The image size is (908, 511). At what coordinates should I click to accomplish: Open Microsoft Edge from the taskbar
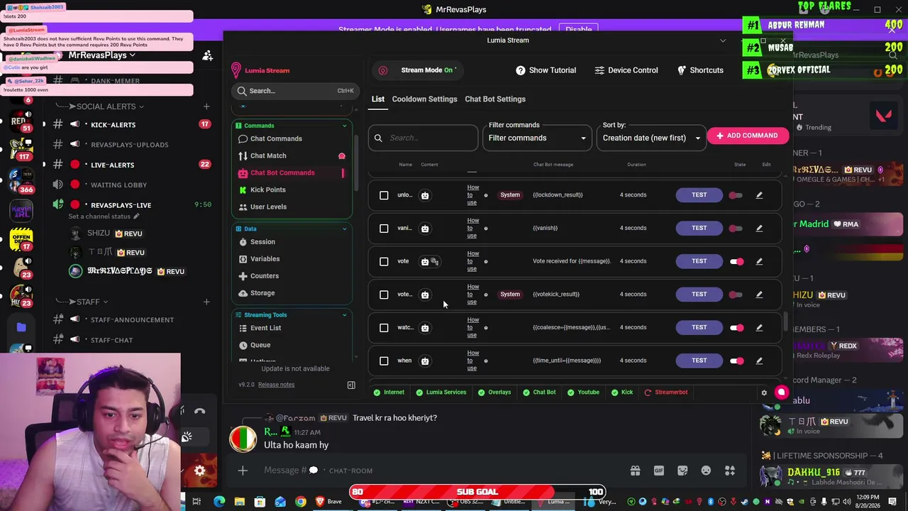click(219, 502)
